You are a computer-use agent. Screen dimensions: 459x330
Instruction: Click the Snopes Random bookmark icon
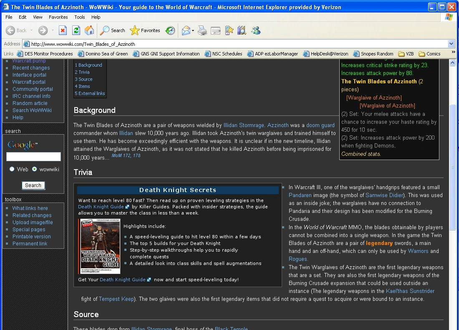[356, 54]
